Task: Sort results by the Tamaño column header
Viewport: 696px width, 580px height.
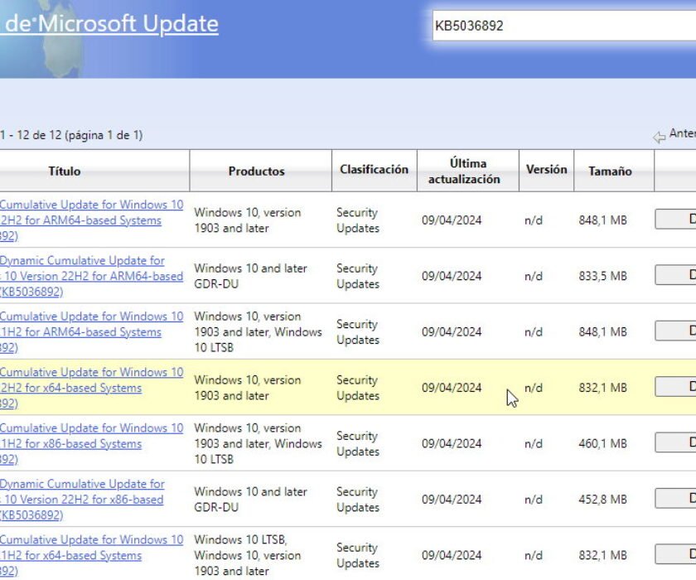Action: (x=611, y=172)
